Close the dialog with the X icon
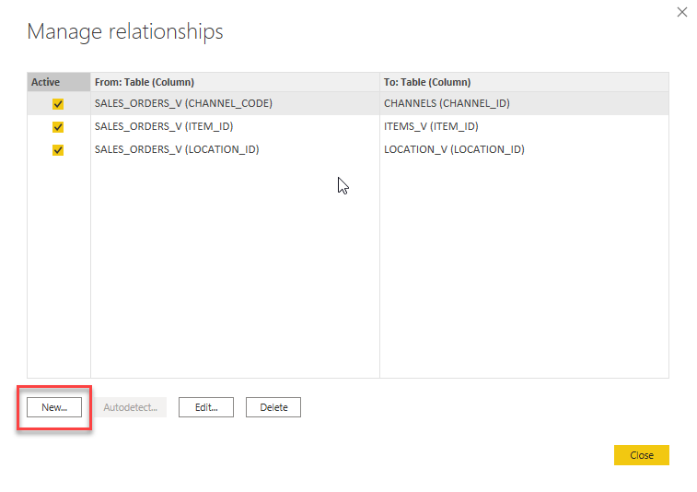Screen dimensions: 697x492 click(x=682, y=12)
